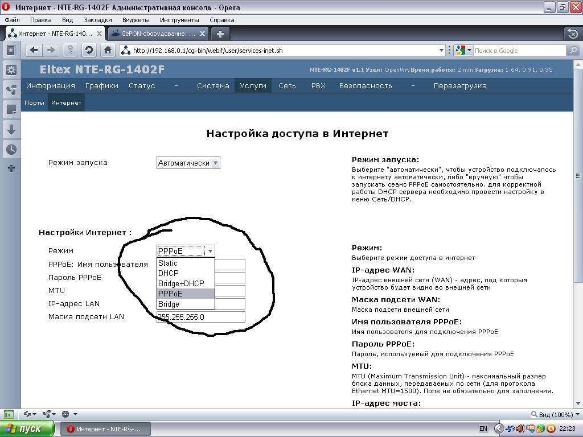Close the Интернет - NTE-RG-140 tab

click(x=99, y=34)
